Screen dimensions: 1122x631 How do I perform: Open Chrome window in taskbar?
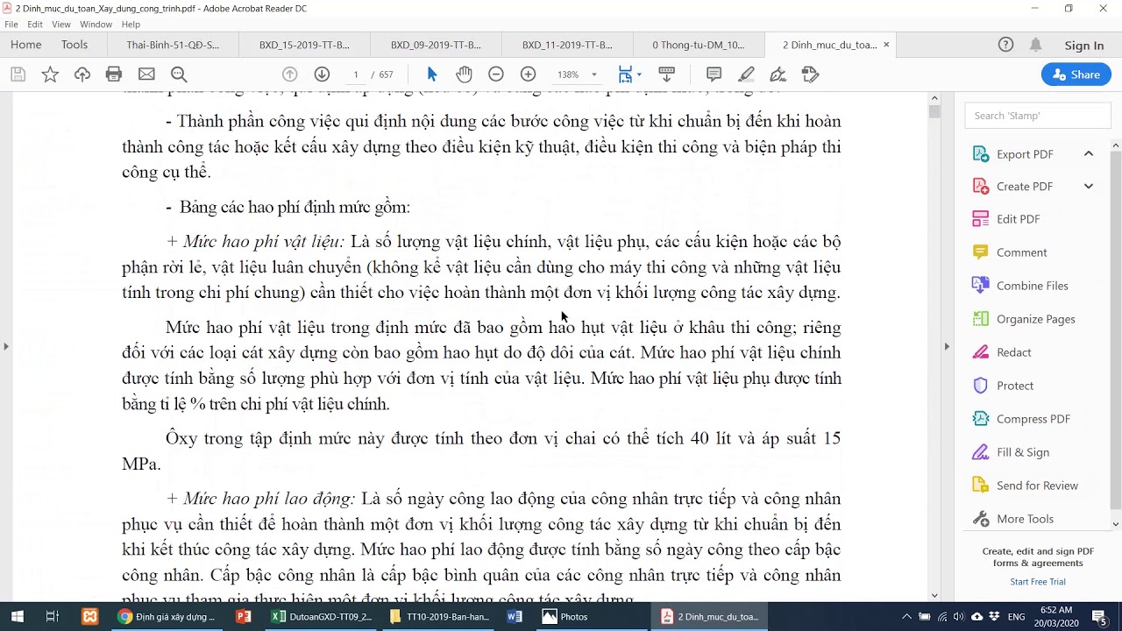click(167, 616)
